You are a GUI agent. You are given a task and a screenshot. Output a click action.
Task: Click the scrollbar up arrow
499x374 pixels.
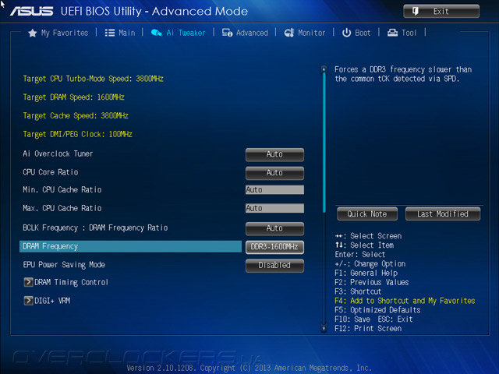point(324,69)
